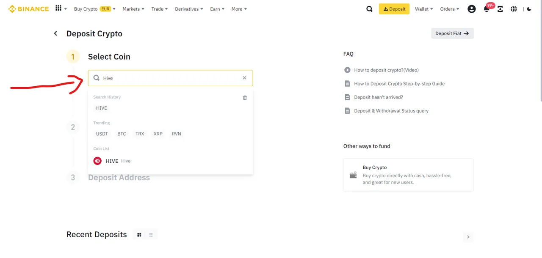Expand the Buy Crypto EUR dropdown
The height and width of the screenshot is (258, 542).
point(94,9)
